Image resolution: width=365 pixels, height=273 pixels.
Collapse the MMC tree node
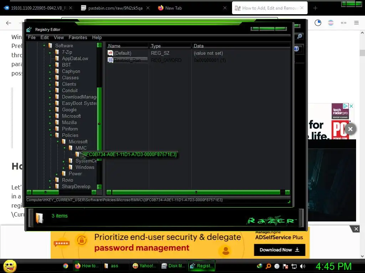click(x=65, y=148)
